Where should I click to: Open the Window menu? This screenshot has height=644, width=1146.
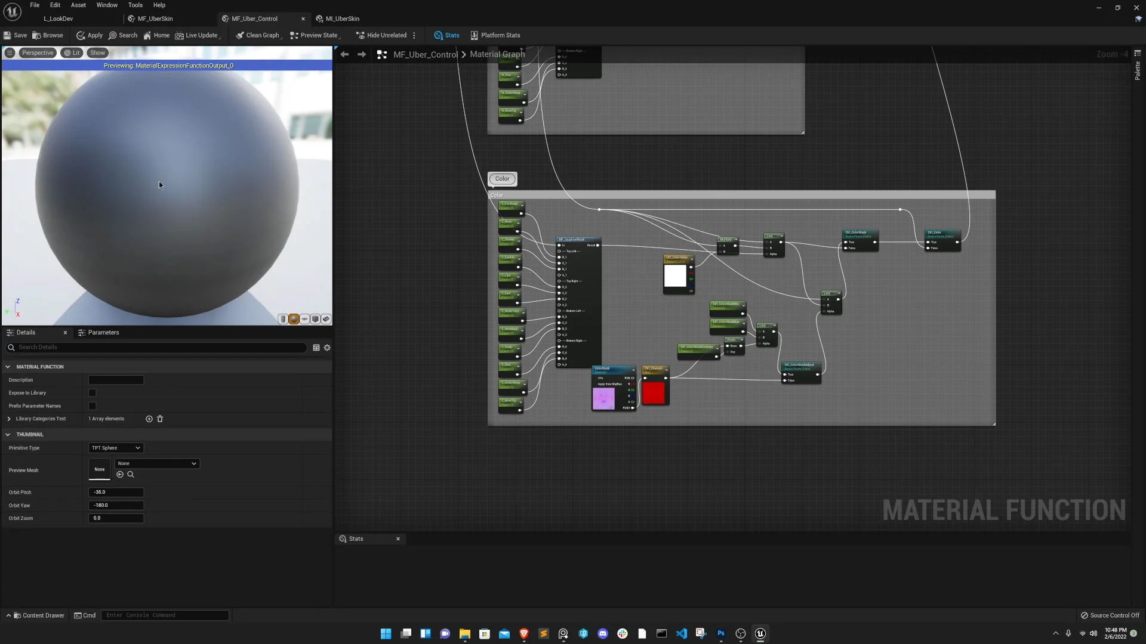pyautogui.click(x=107, y=5)
